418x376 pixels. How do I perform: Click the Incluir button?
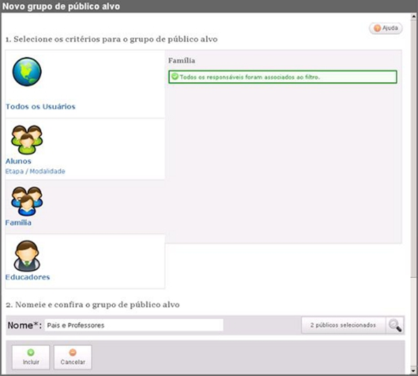31,357
